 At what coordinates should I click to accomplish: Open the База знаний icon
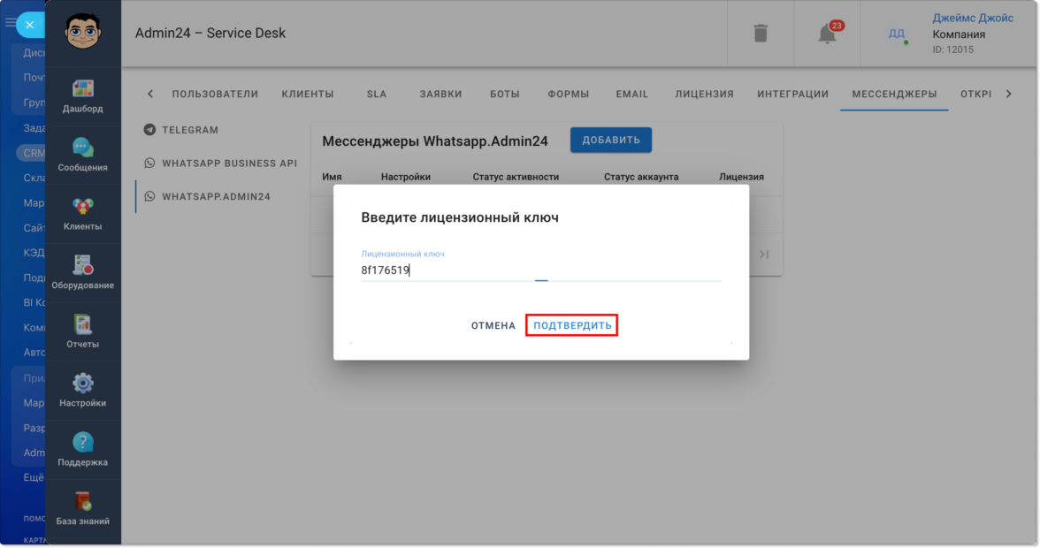pyautogui.click(x=82, y=501)
